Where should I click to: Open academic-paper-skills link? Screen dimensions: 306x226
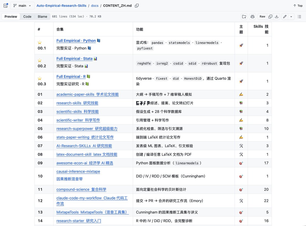pos(87,94)
